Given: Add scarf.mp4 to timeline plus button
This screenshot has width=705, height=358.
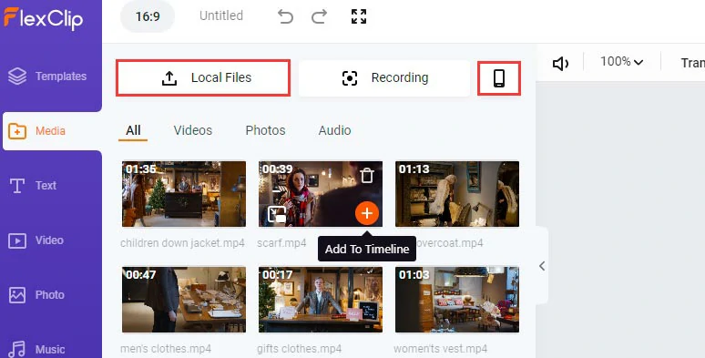Looking at the screenshot, I should pyautogui.click(x=367, y=213).
